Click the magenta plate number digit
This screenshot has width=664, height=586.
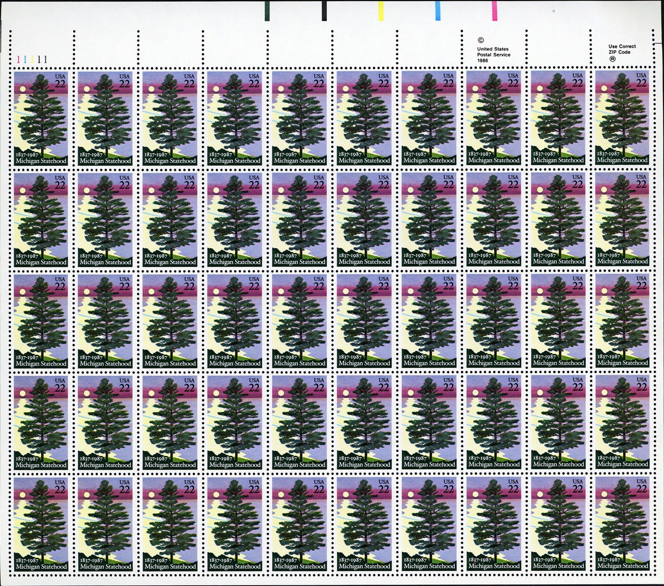[19, 59]
